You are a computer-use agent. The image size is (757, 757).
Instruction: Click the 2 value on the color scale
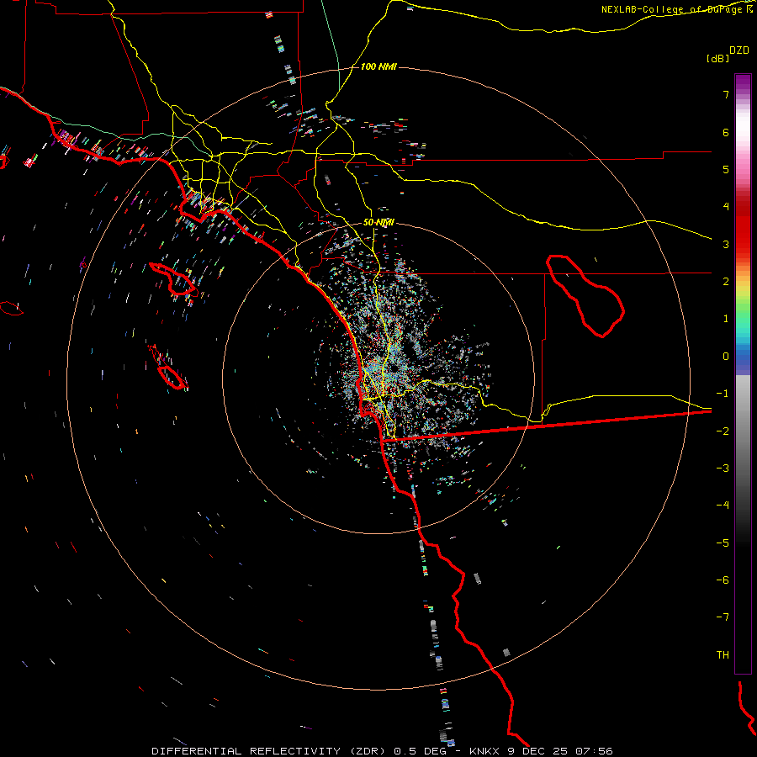[x=726, y=282]
